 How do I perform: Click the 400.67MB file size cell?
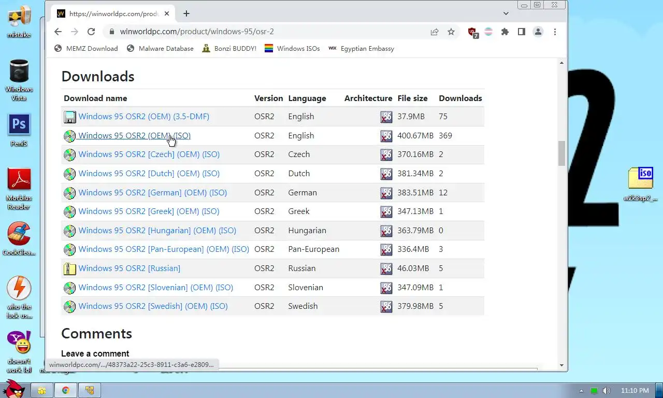(x=415, y=136)
